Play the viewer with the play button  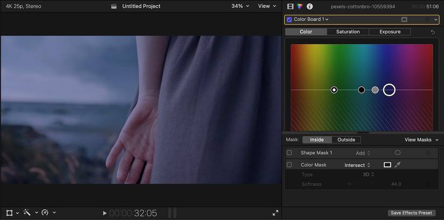pyautogui.click(x=105, y=213)
